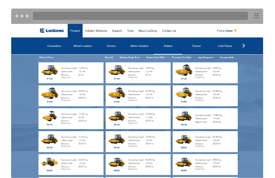Viewport: 275px width, 178px height.
Task: Open the 6116E roller image
Action: 117,70
